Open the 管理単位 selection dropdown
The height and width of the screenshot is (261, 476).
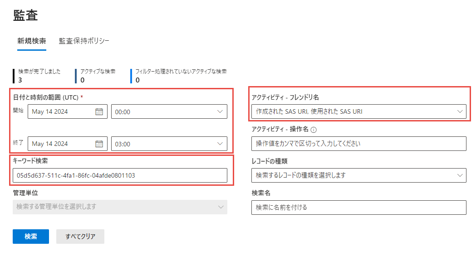[x=220, y=207]
